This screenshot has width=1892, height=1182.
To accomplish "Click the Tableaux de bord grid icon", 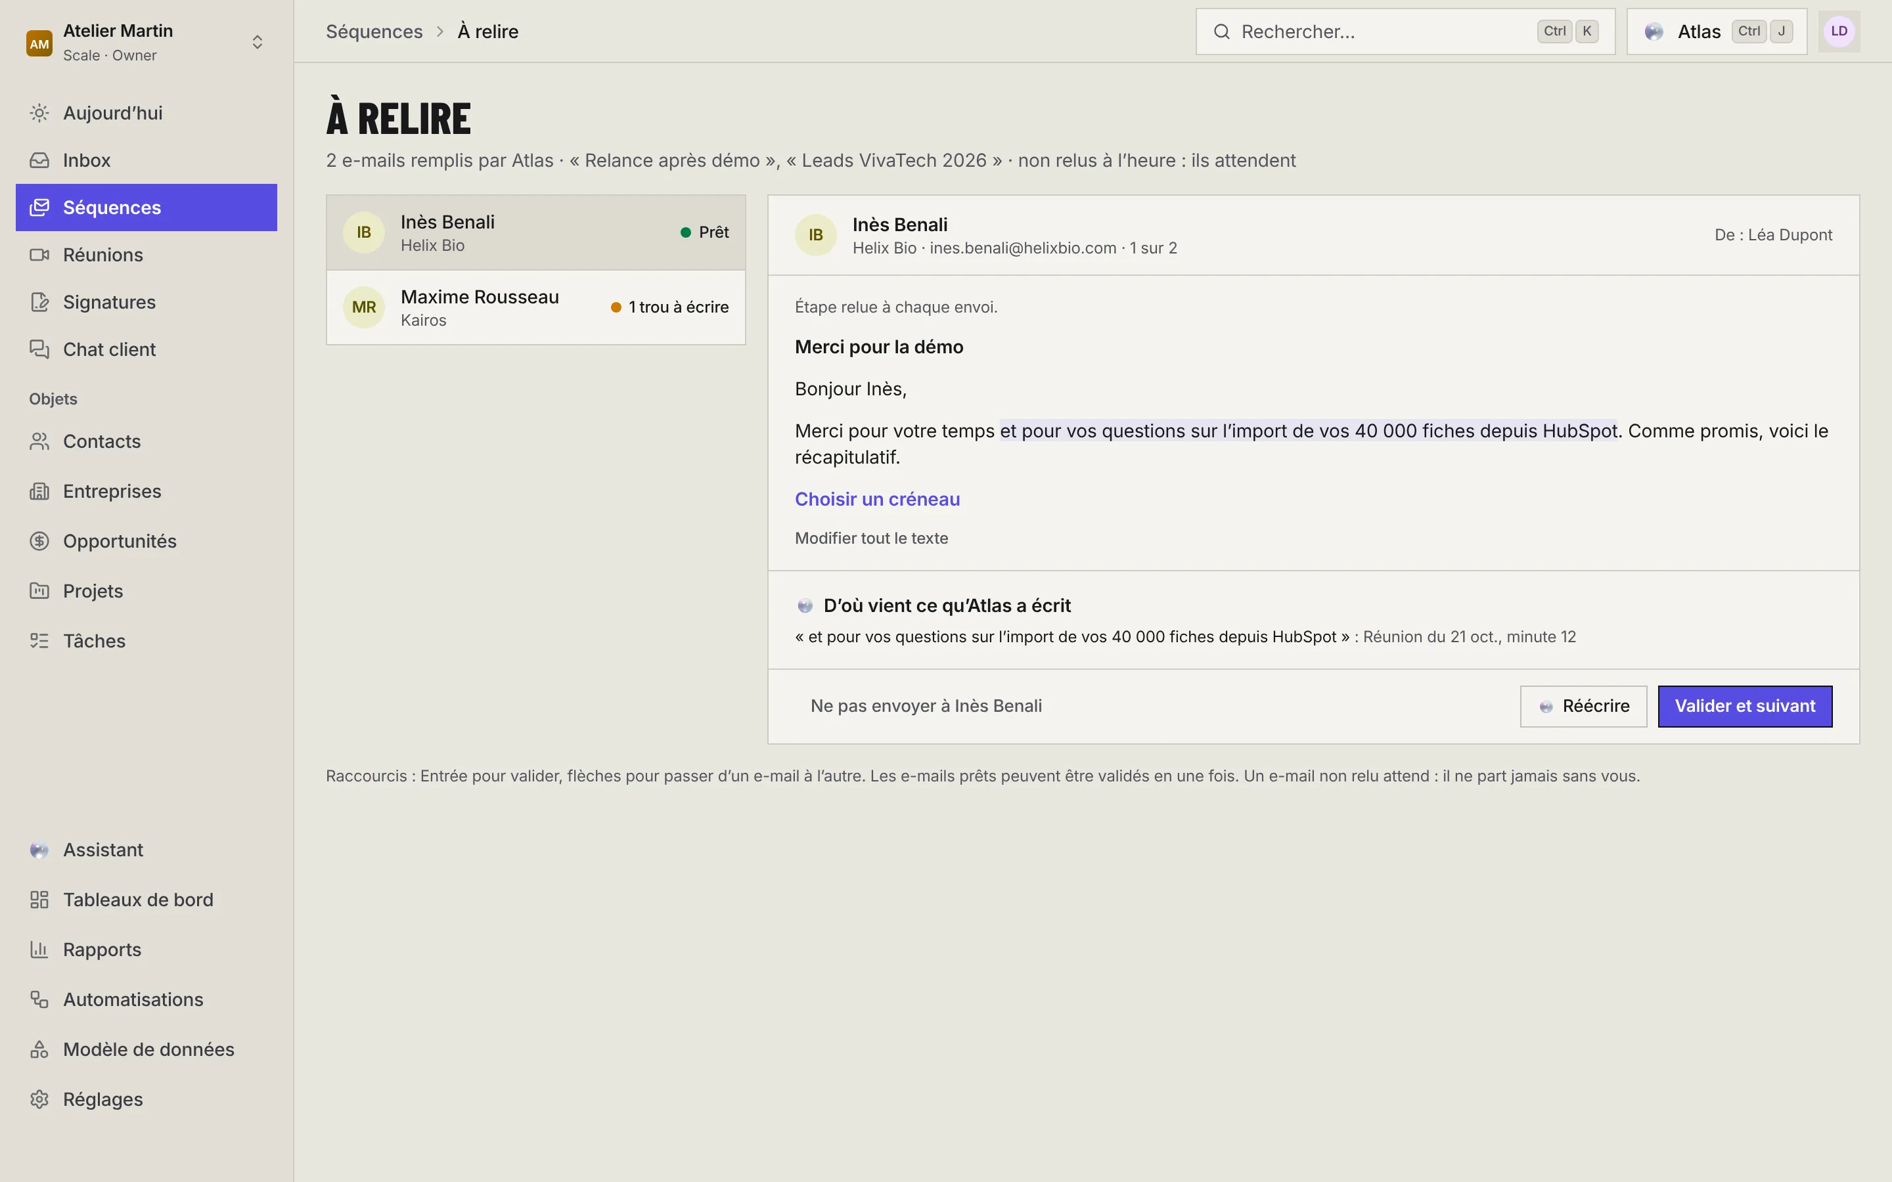I will click(39, 900).
